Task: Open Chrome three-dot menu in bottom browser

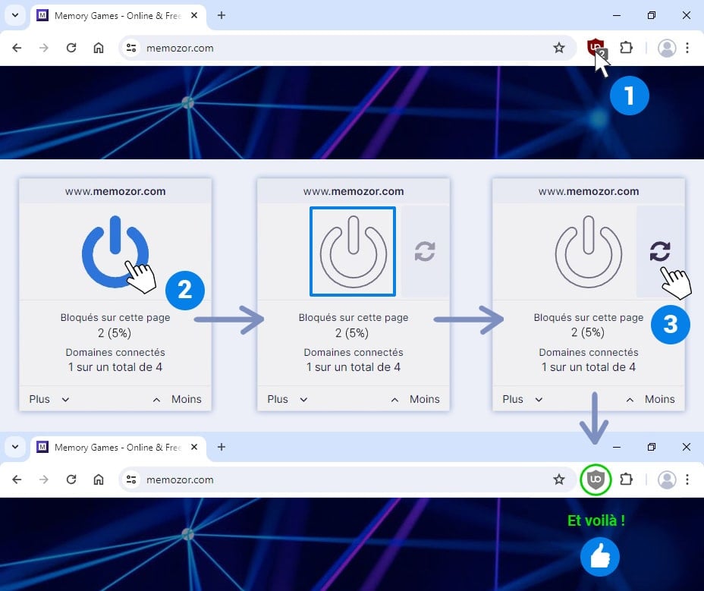Action: (x=687, y=479)
